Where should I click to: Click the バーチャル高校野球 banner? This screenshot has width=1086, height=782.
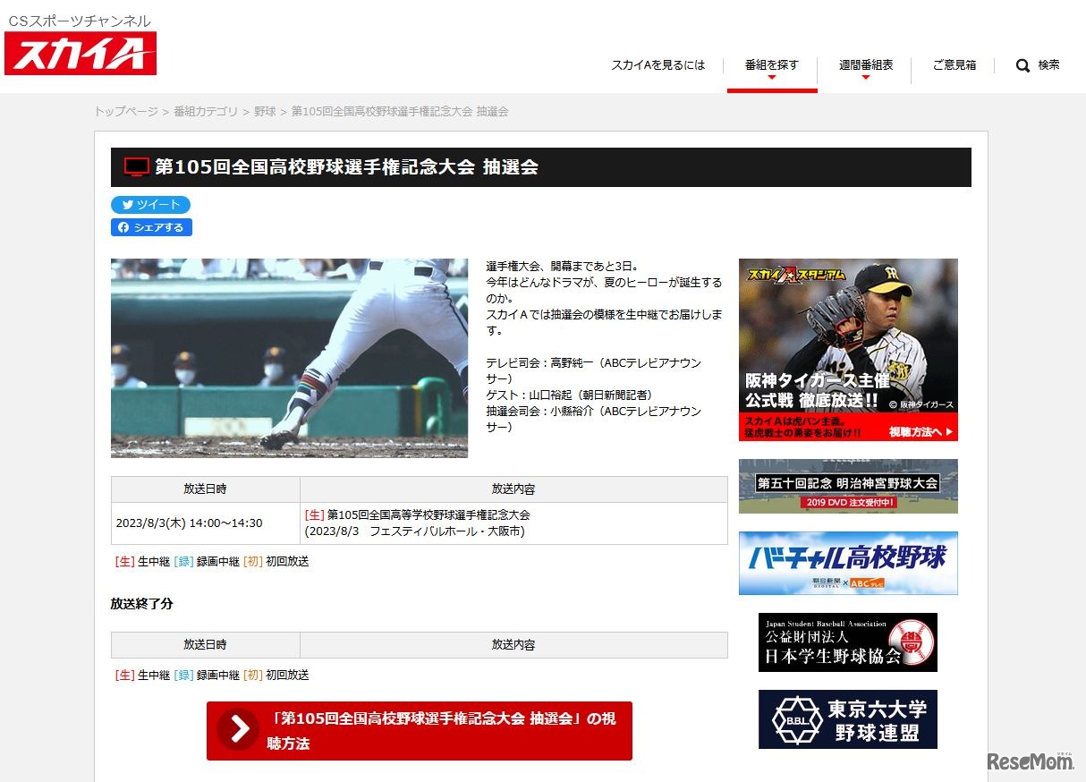click(x=846, y=563)
